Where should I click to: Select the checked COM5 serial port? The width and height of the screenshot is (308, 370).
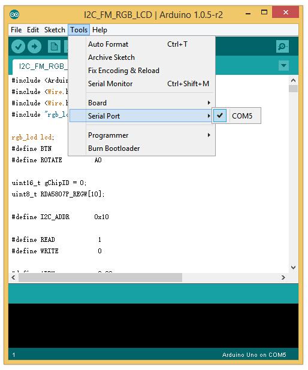(237, 116)
